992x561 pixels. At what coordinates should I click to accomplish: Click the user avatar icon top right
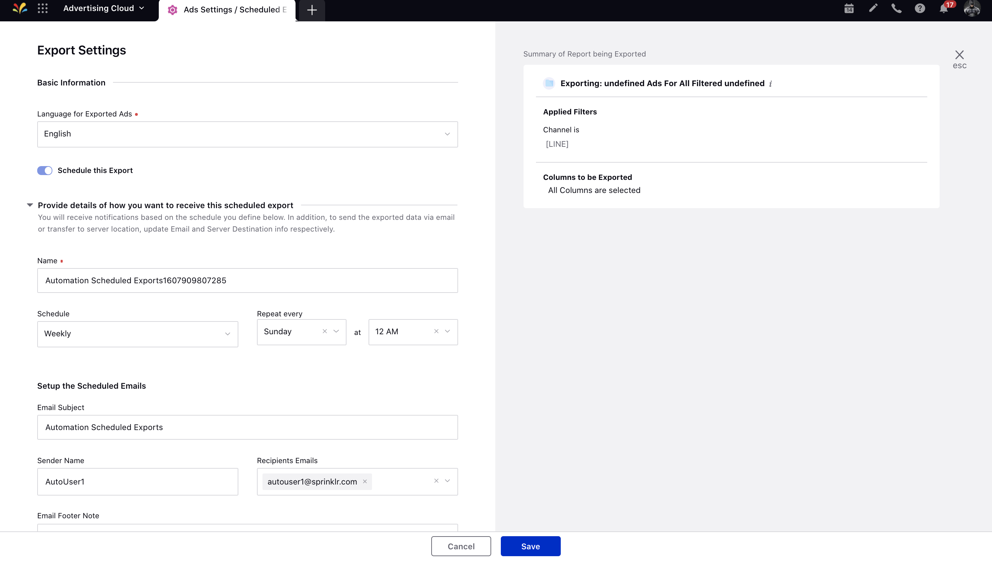(972, 10)
